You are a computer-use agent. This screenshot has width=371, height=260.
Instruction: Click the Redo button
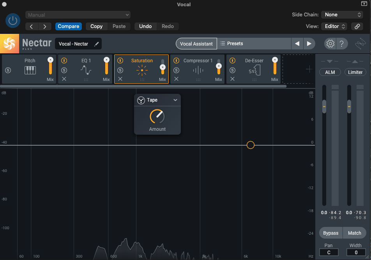pos(168,26)
